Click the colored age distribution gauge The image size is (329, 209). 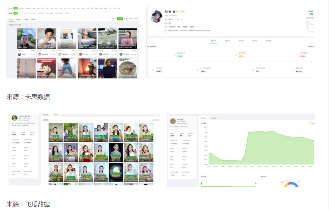click(291, 184)
